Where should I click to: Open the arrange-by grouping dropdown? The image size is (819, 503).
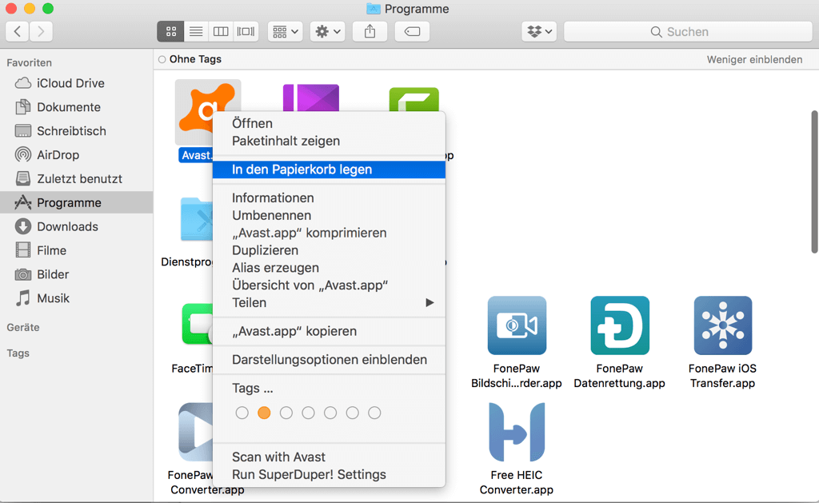pos(286,31)
